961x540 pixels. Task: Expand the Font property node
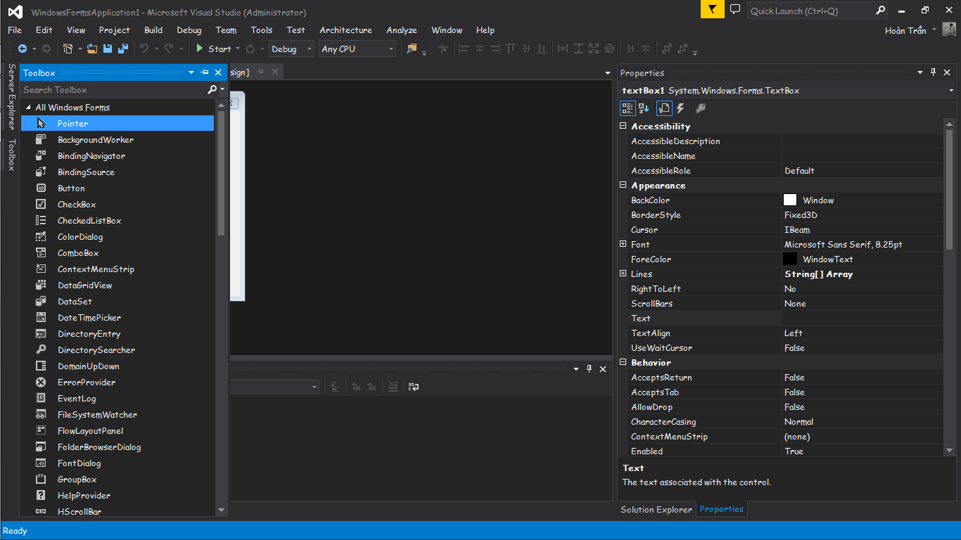click(623, 244)
